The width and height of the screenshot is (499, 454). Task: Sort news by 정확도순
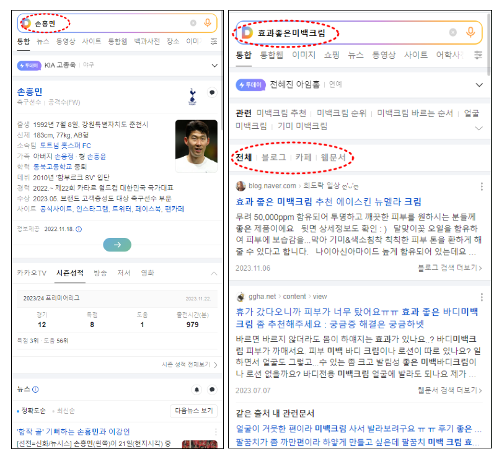32,411
